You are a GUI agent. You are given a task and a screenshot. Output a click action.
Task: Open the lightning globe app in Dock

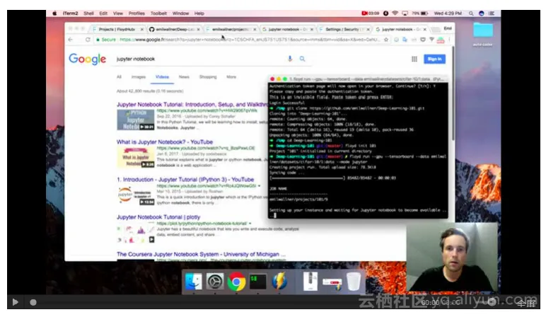[279, 282]
